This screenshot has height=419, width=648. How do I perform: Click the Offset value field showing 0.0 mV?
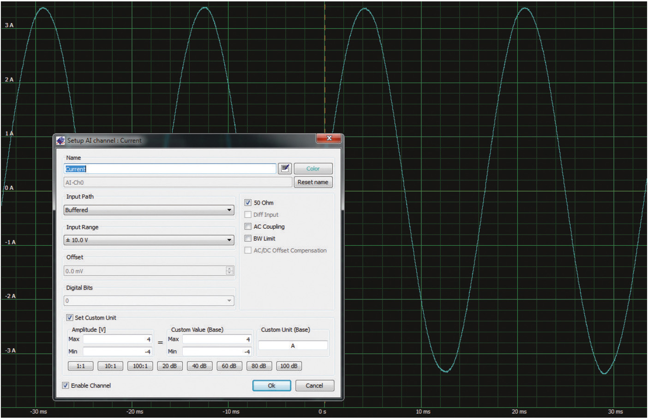pyautogui.click(x=145, y=271)
